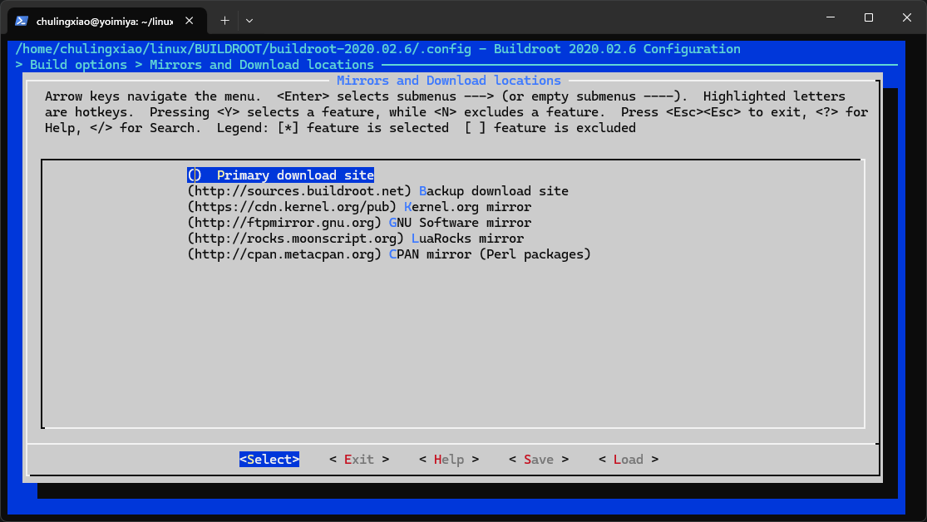927x522 pixels.
Task: Close the terminal window
Action: pos(907,17)
